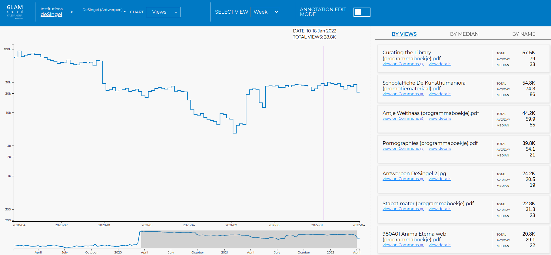Click the GLAM stat tool logo
Screen dimensions: 551x255
coord(15,12)
